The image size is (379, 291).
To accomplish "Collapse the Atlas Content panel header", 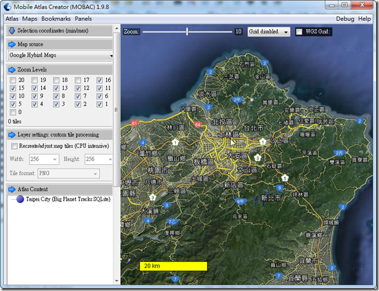I will (x=60, y=189).
